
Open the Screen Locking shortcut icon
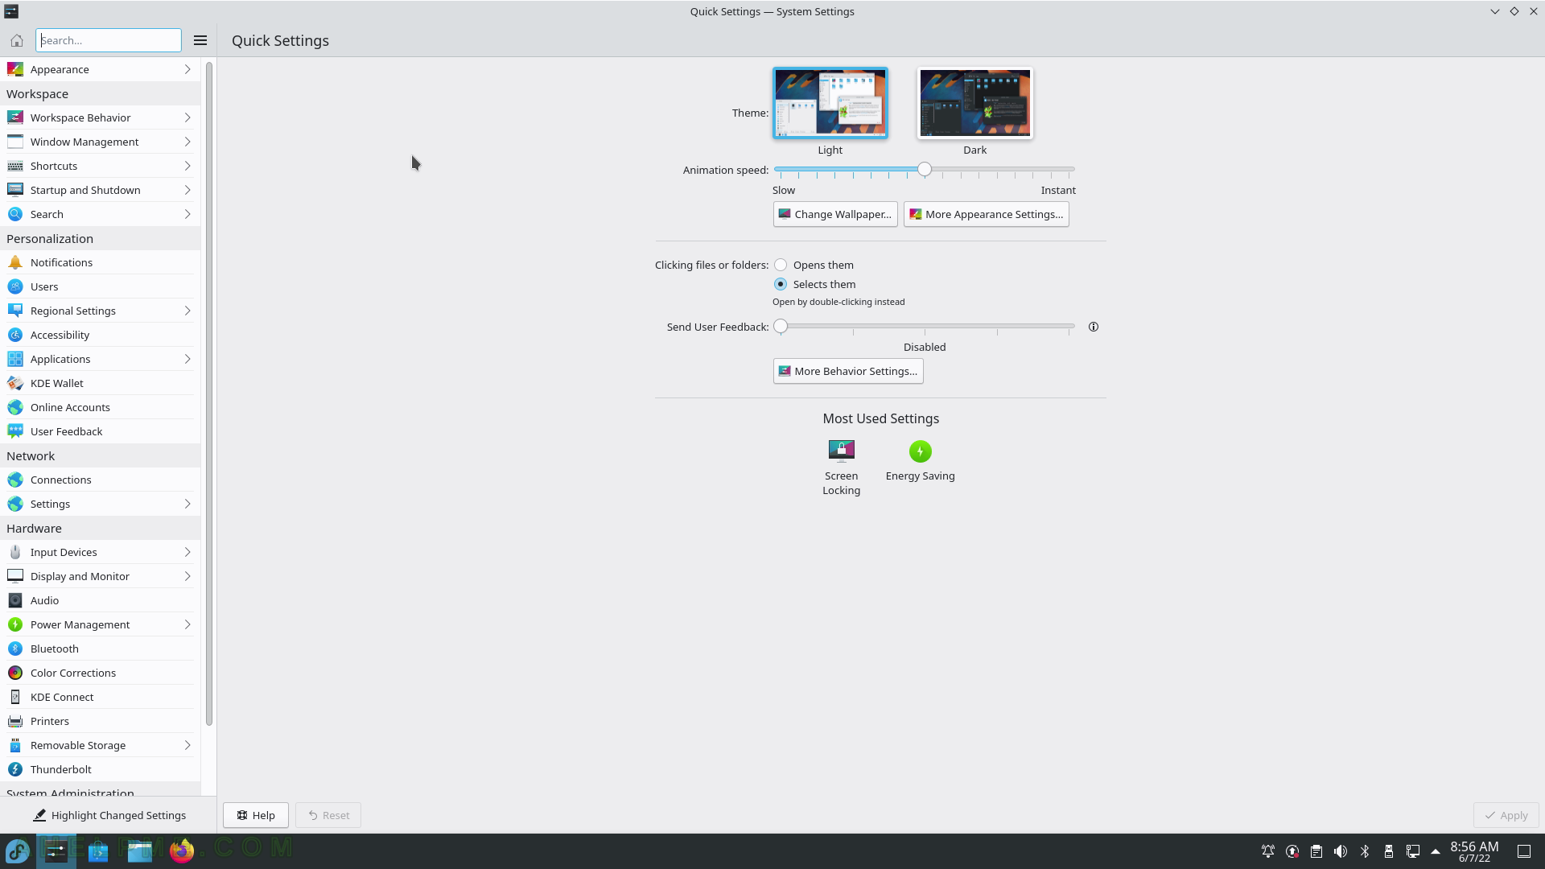pos(841,451)
